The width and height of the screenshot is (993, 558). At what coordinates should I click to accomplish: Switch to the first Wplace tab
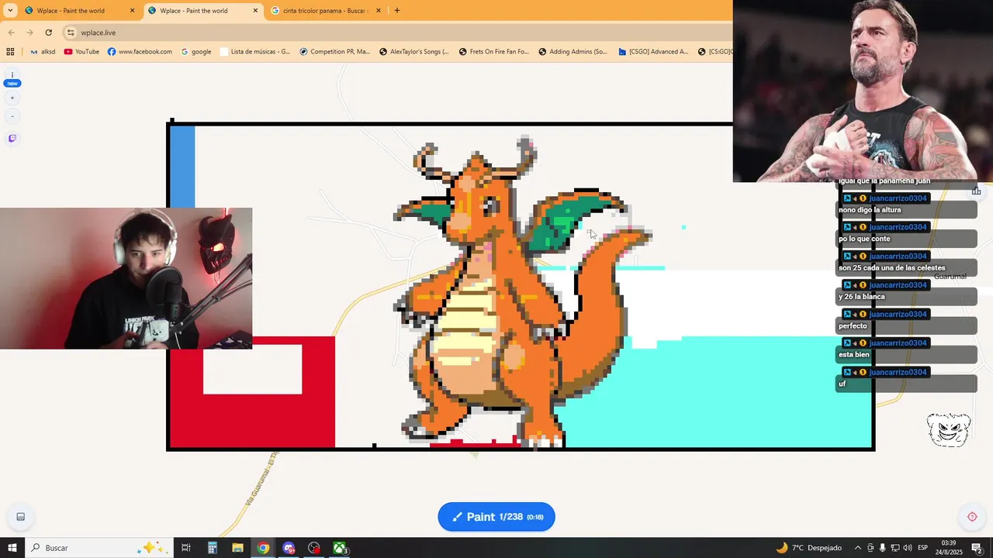tap(79, 11)
